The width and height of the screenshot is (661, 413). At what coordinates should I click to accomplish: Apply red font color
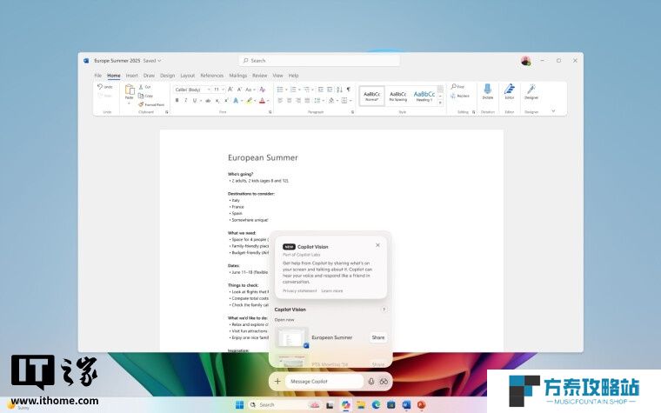coord(262,100)
